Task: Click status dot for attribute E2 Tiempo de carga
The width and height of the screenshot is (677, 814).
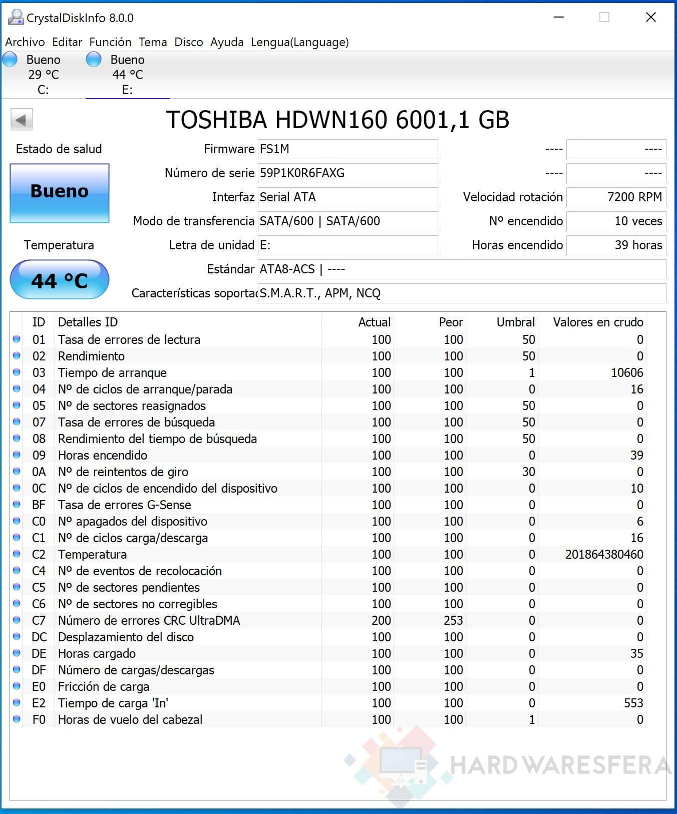Action: click(x=17, y=703)
